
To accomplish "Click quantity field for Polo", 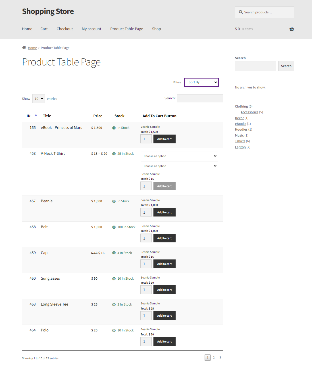I will tap(146, 342).
